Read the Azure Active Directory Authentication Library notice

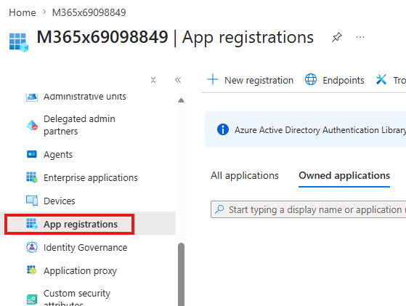pyautogui.click(x=320, y=130)
